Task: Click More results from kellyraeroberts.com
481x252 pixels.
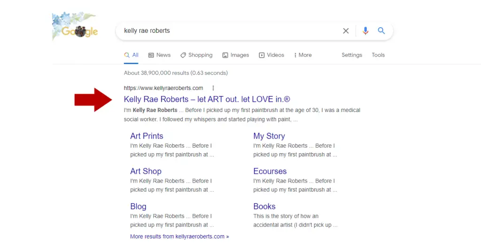Action: tap(179, 237)
